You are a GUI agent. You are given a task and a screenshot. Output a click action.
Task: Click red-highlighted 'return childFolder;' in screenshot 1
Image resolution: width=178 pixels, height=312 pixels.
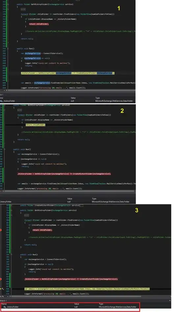click(x=39, y=24)
